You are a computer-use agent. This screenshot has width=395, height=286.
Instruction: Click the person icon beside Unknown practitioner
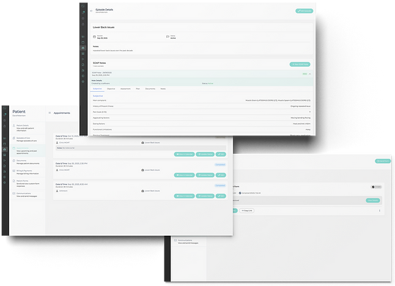[57, 191]
